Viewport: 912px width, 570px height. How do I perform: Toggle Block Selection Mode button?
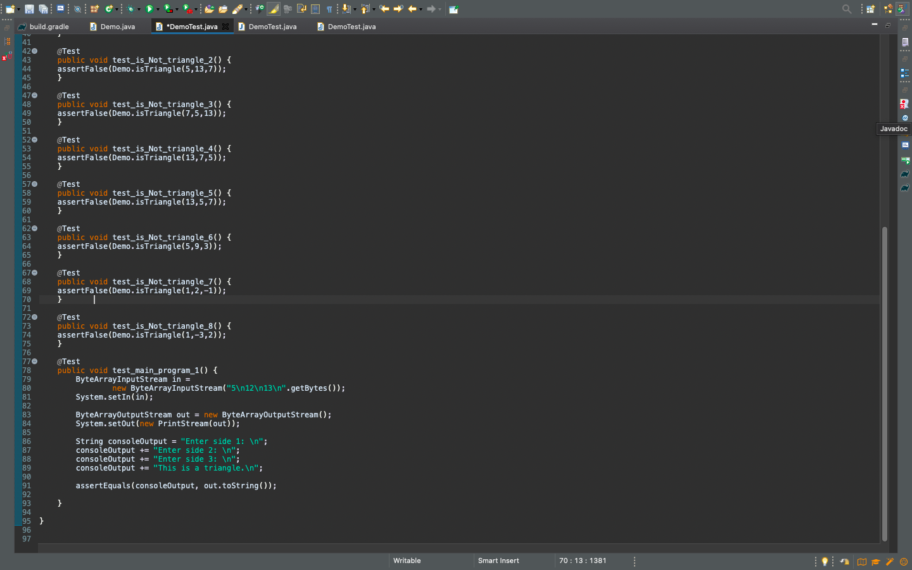(315, 9)
